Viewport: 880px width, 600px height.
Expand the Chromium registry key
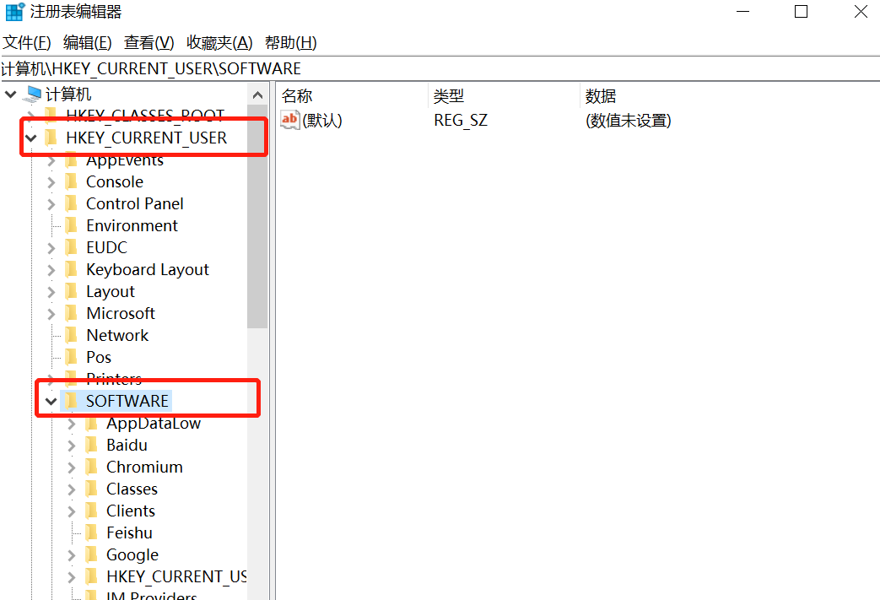point(72,466)
